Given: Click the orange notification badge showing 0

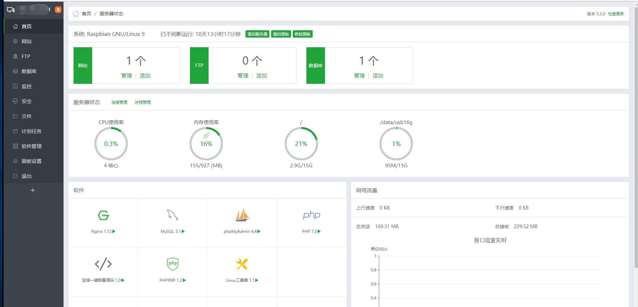Looking at the screenshot, I should coord(58,10).
